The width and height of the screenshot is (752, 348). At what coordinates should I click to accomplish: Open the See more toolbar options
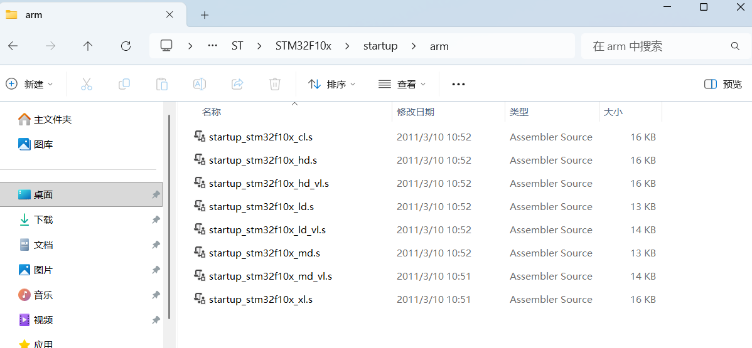(458, 85)
